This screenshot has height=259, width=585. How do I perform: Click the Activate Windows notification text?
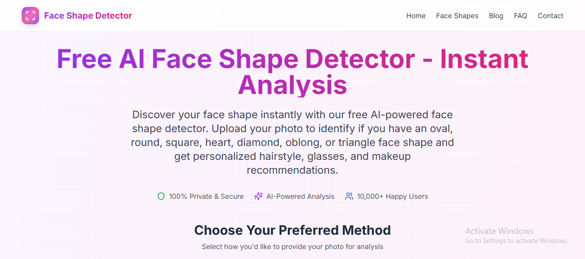499,231
